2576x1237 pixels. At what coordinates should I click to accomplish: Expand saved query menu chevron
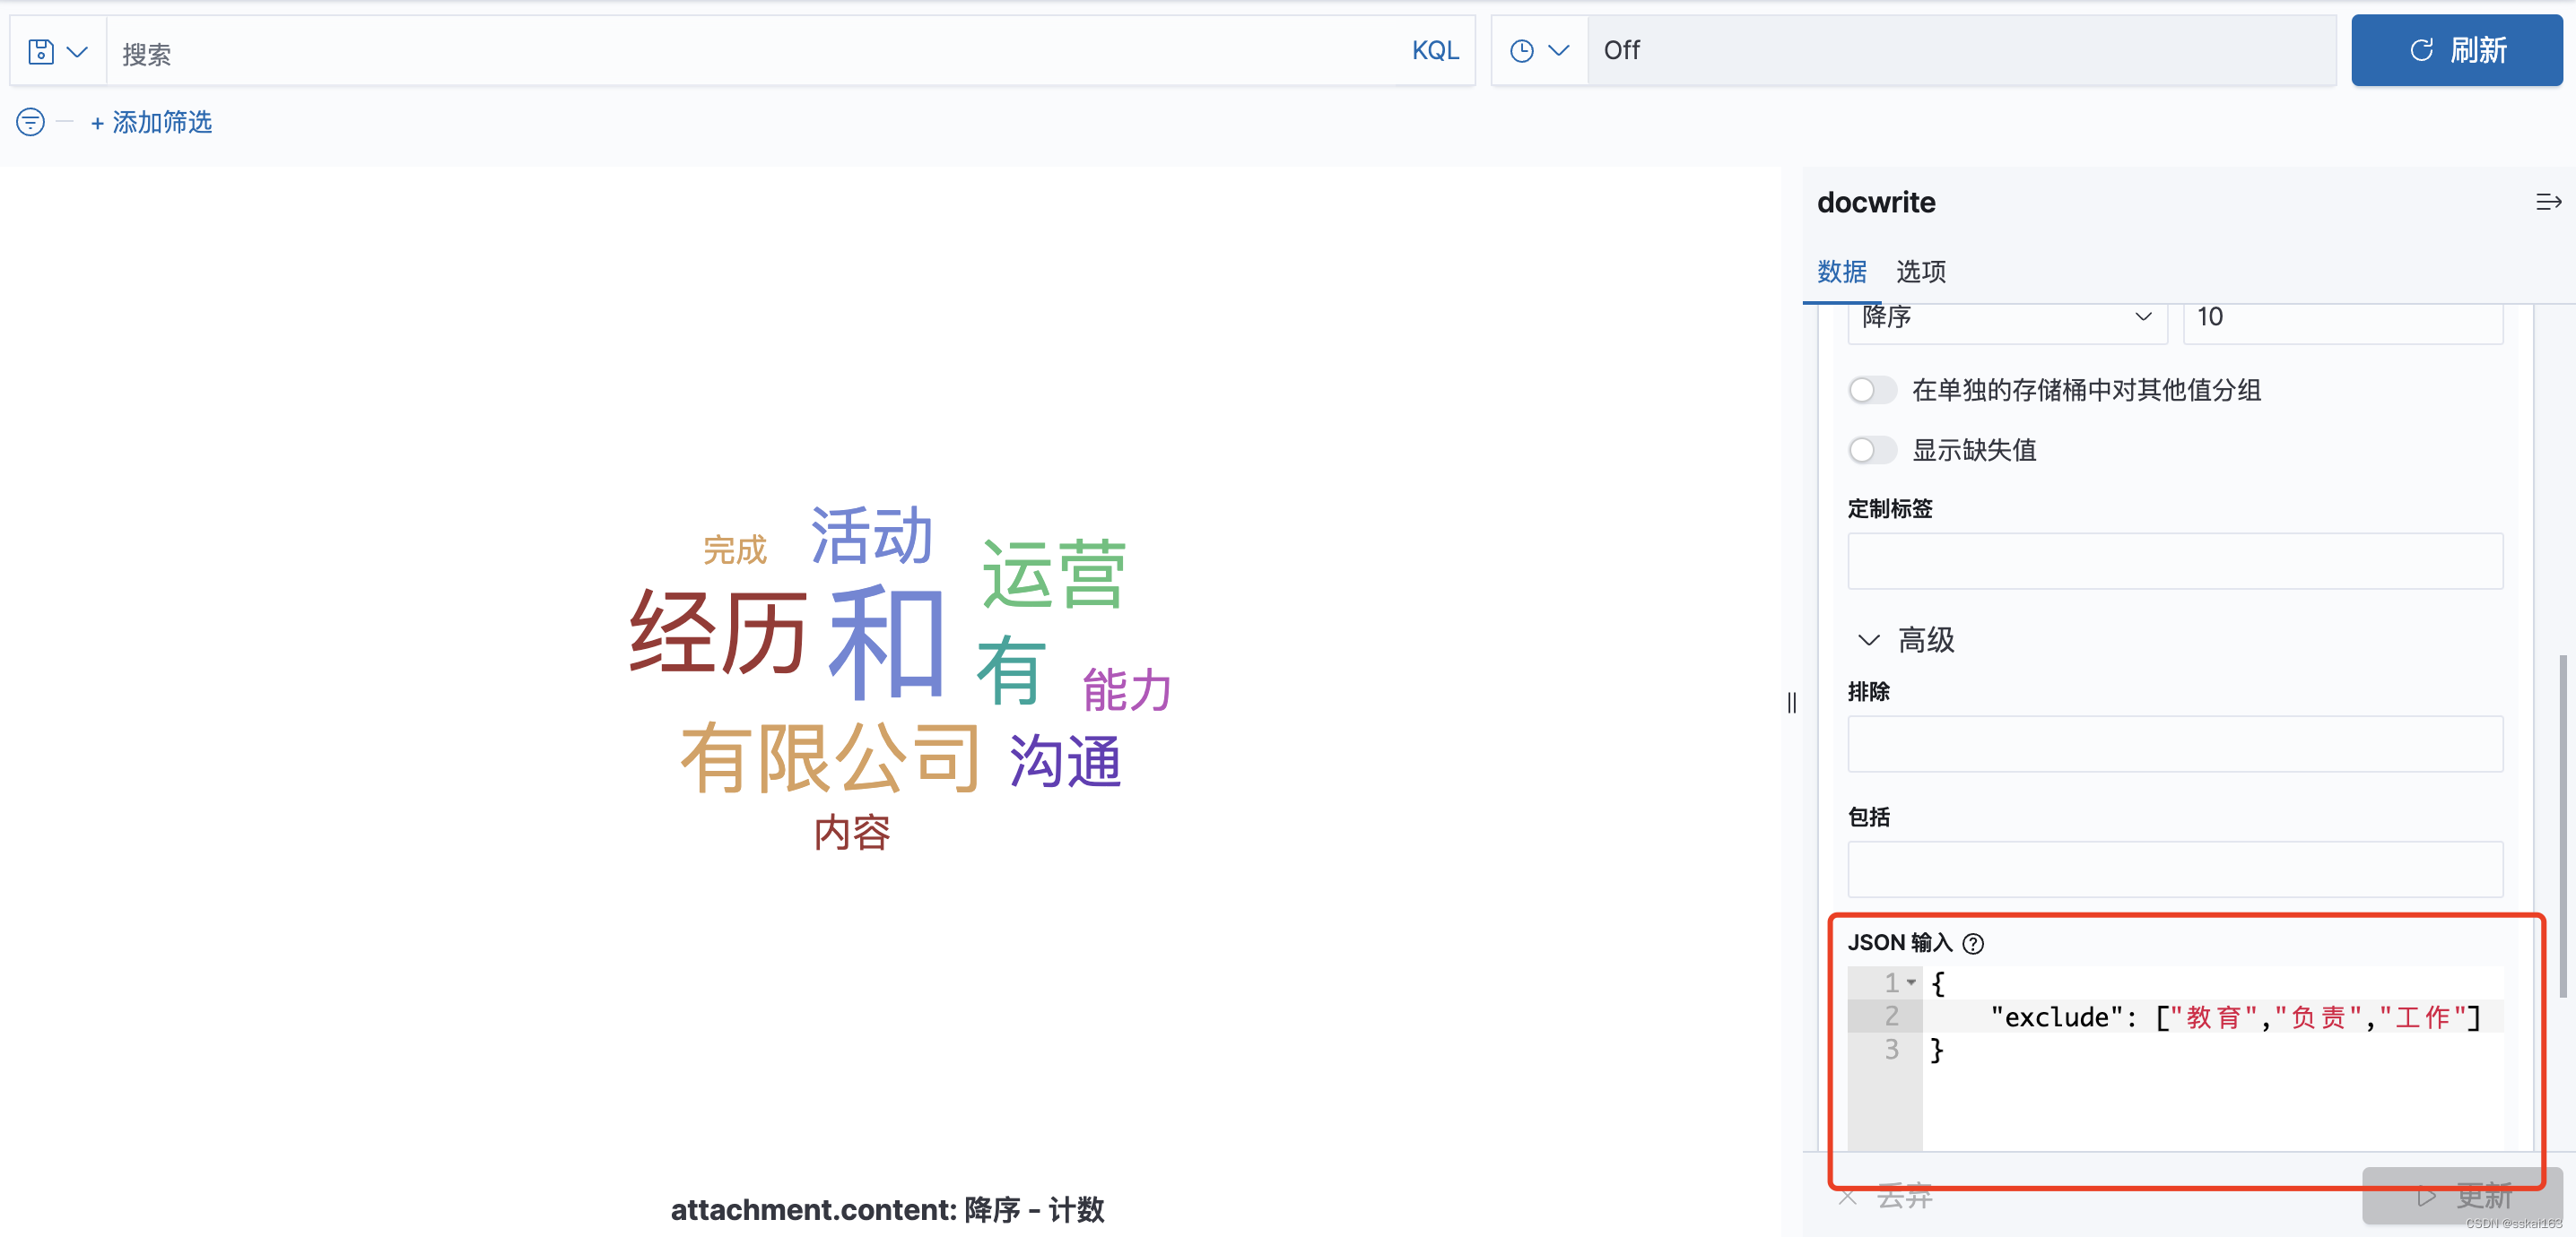(77, 51)
